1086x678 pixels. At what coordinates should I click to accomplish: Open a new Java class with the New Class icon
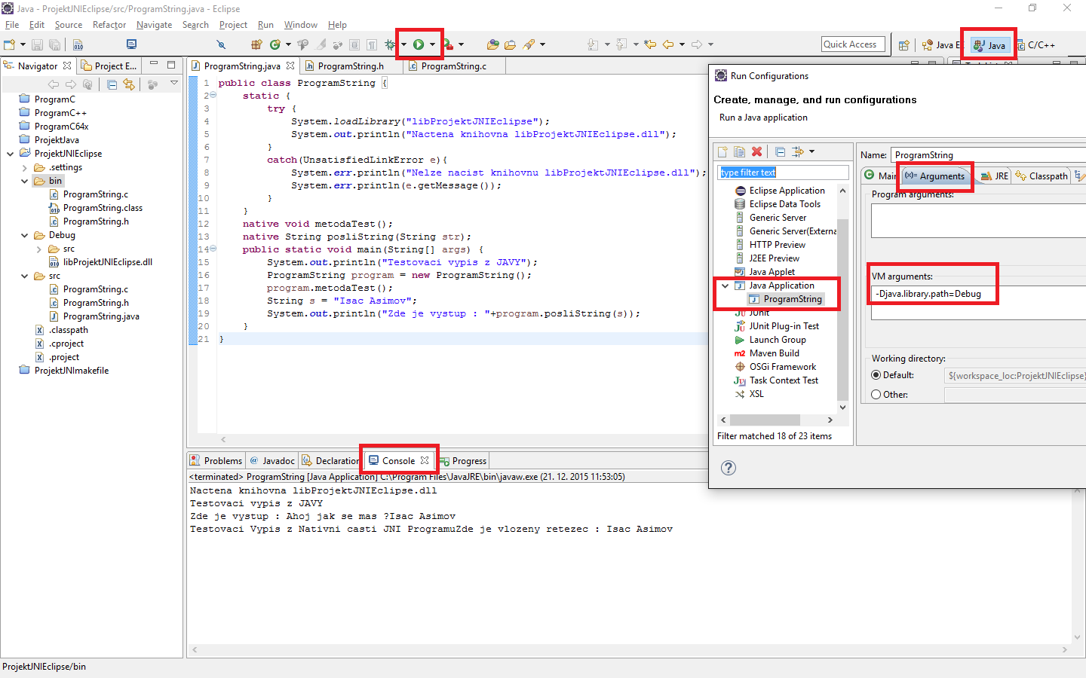[275, 44]
